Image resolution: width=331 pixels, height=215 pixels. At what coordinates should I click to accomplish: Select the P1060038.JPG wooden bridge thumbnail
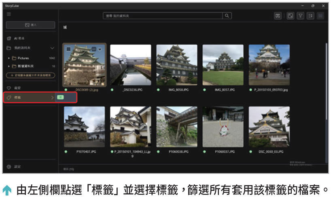point(177,127)
